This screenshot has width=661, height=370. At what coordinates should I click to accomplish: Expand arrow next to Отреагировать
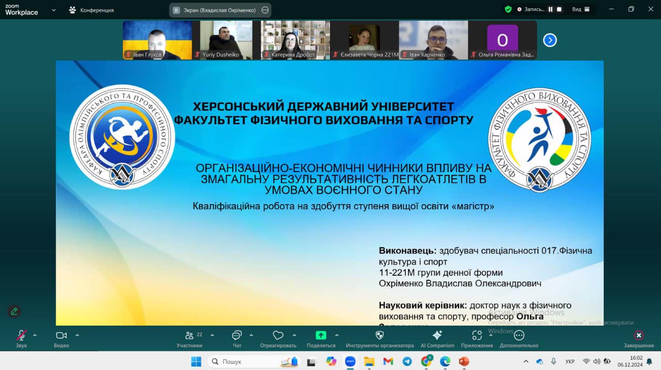[x=294, y=335]
